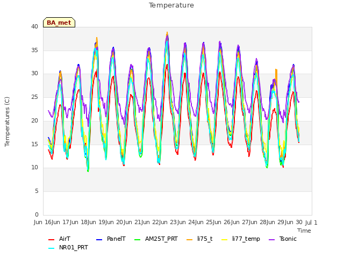Click the 26Jun x-axis tick label
The width and height of the screenshot is (344, 258).
tap(232, 223)
